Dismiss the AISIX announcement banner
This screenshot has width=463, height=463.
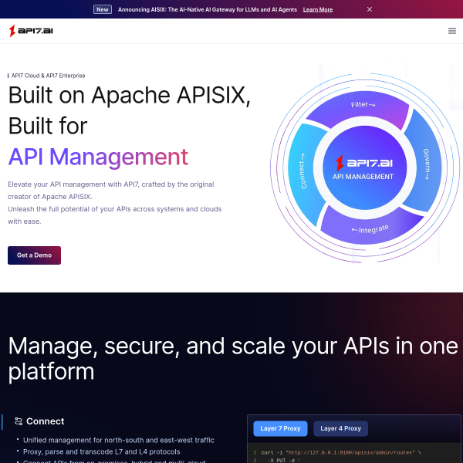370,9
